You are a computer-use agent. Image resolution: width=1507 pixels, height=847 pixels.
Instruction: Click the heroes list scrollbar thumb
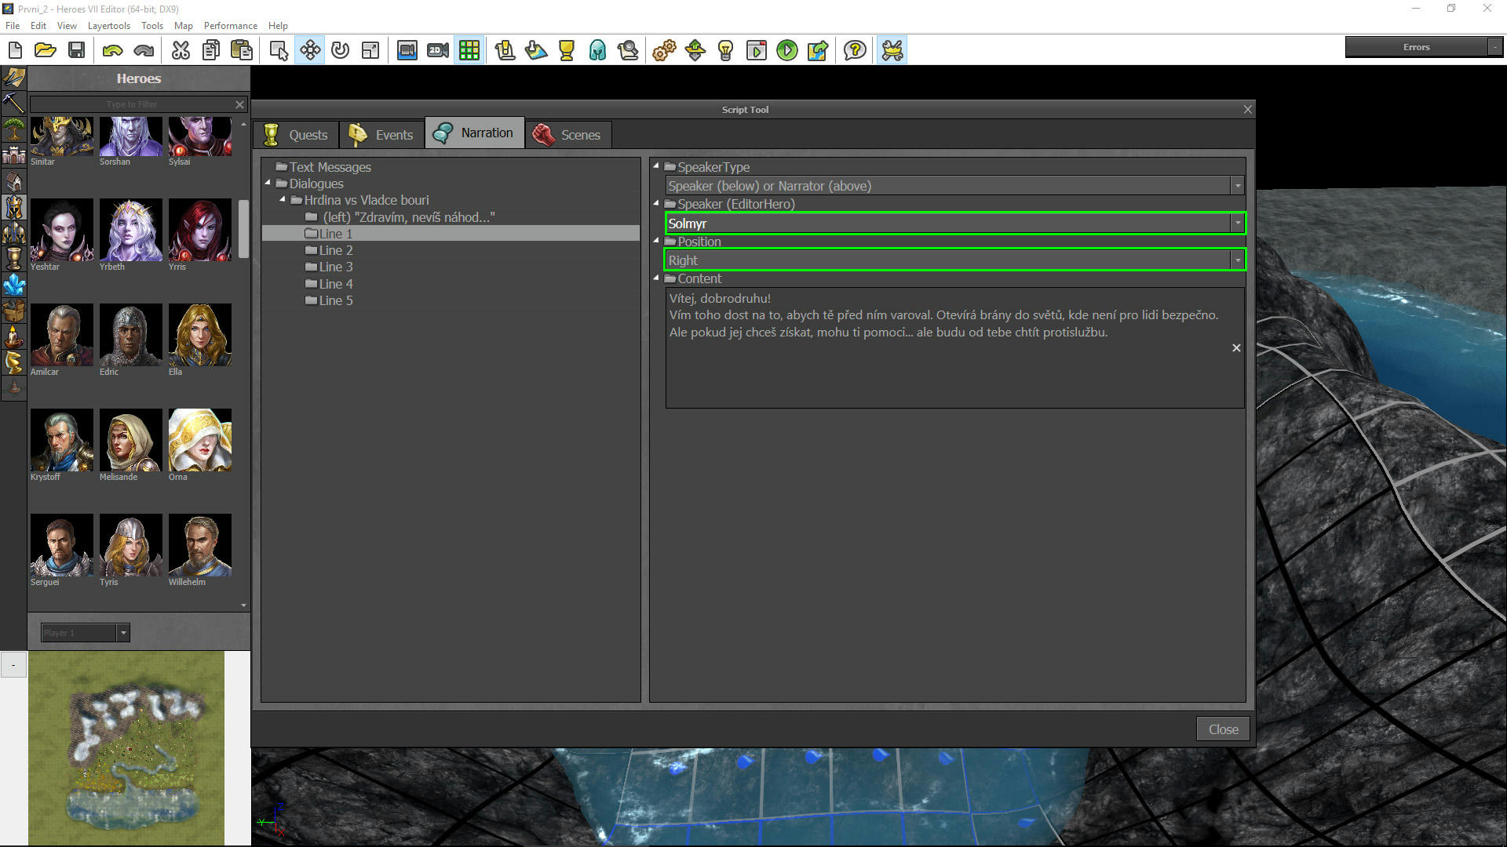click(243, 228)
